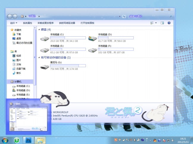Open the 音乐 library

19,73
